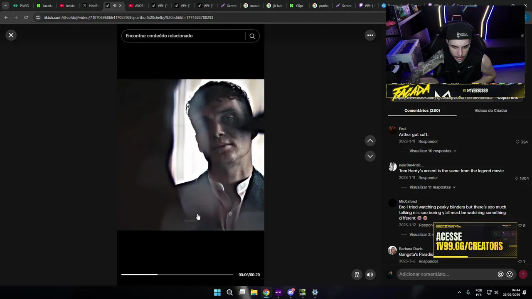Switch to the 'facada' Kick tab
Image resolution: width=532 pixels, height=299 pixels.
tap(45, 6)
